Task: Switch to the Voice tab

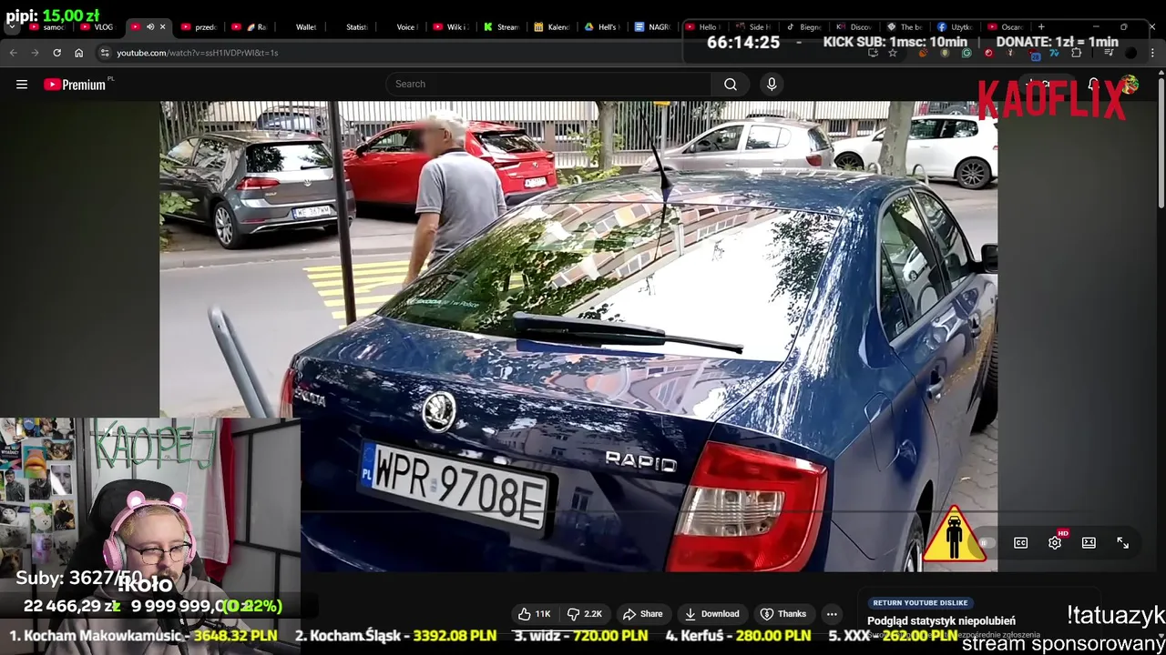Action: [x=401, y=27]
